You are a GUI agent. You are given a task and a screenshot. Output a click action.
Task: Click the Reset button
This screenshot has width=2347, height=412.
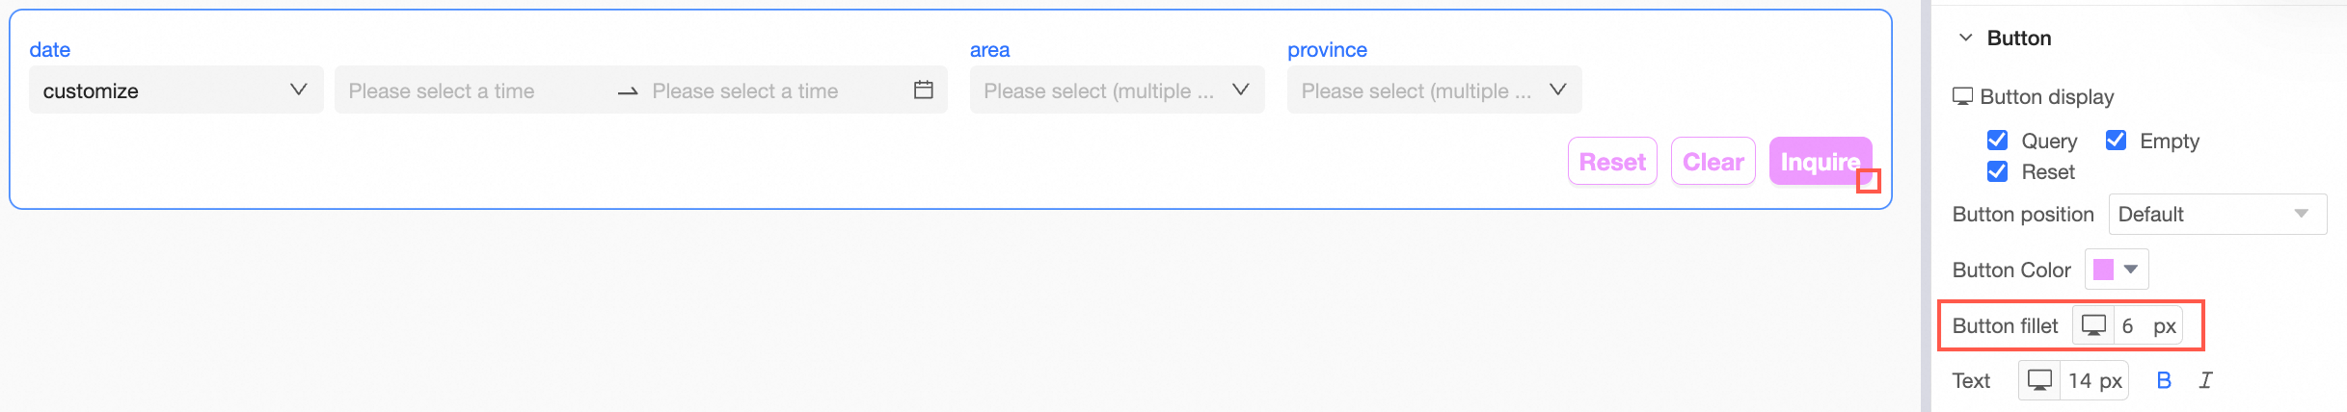click(x=1612, y=162)
